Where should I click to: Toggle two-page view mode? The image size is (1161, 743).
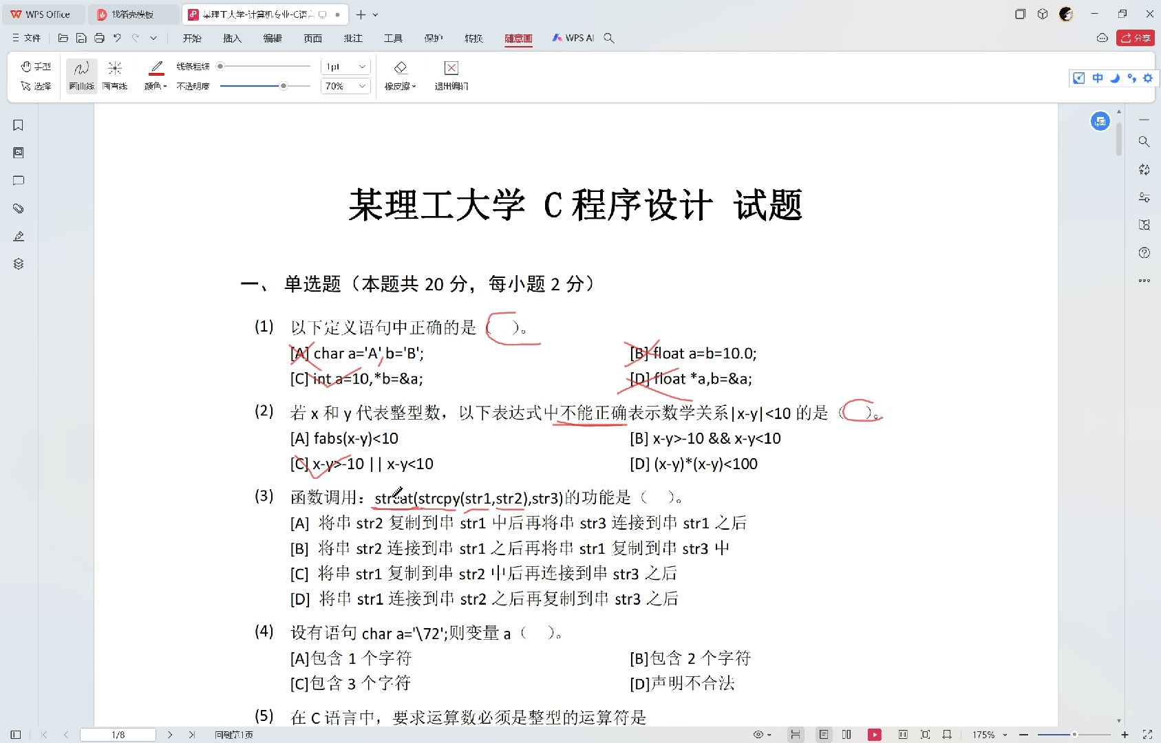(846, 735)
